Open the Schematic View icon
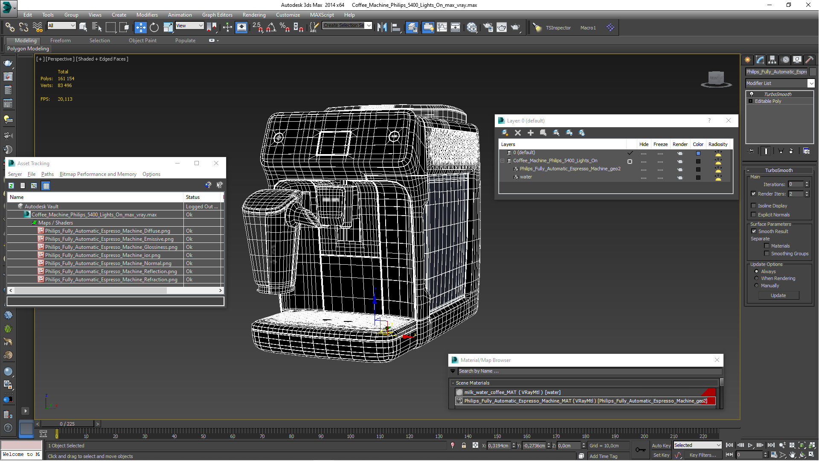The height and width of the screenshot is (461, 819). [x=456, y=27]
